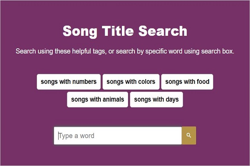
Task: Filter song titles by colors
Action: pyautogui.click(x=131, y=82)
